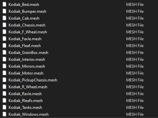Click the file icon beside Kodiak_Tanks.mesh
The image size is (158, 118).
[x=4, y=108]
